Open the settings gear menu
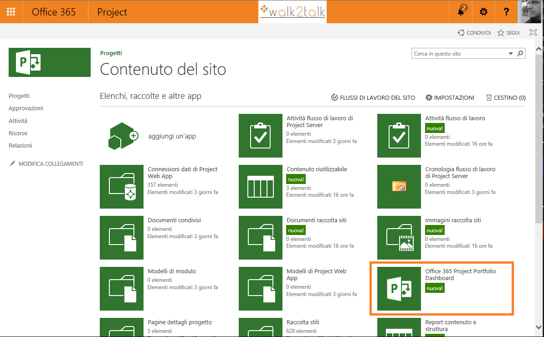The image size is (544, 337). pos(483,12)
